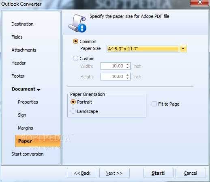Image resolution: width=210 pixels, height=182 pixels.
Task: Go to the Destination step
Action: (22, 24)
